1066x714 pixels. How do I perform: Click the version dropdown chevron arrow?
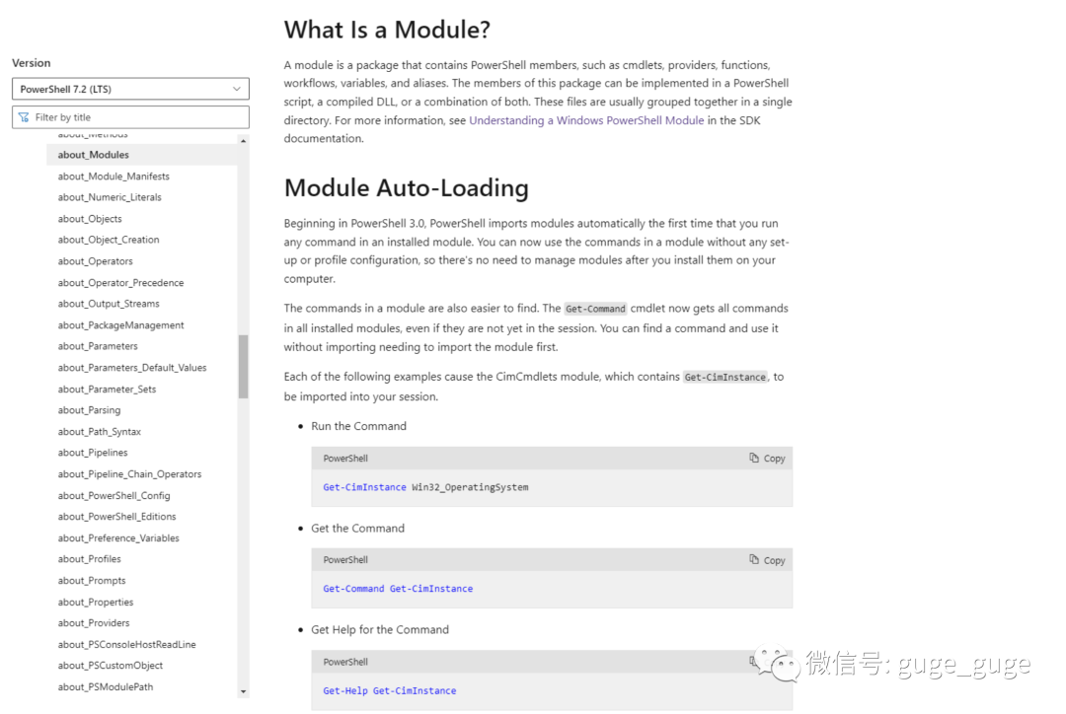tap(237, 89)
